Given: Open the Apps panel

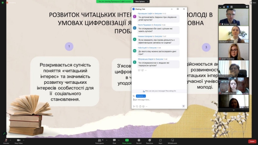Looking at the screenshot, I should [160, 141].
